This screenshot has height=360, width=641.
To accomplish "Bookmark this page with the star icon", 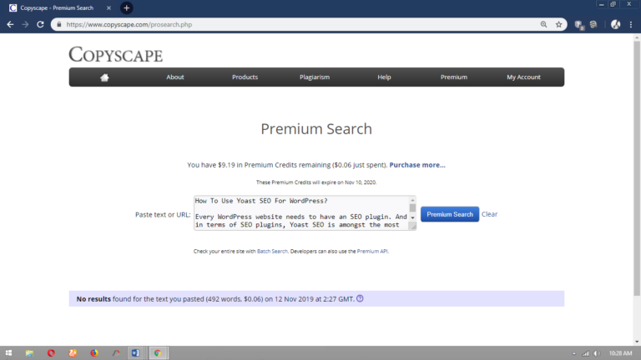I will (x=559, y=25).
